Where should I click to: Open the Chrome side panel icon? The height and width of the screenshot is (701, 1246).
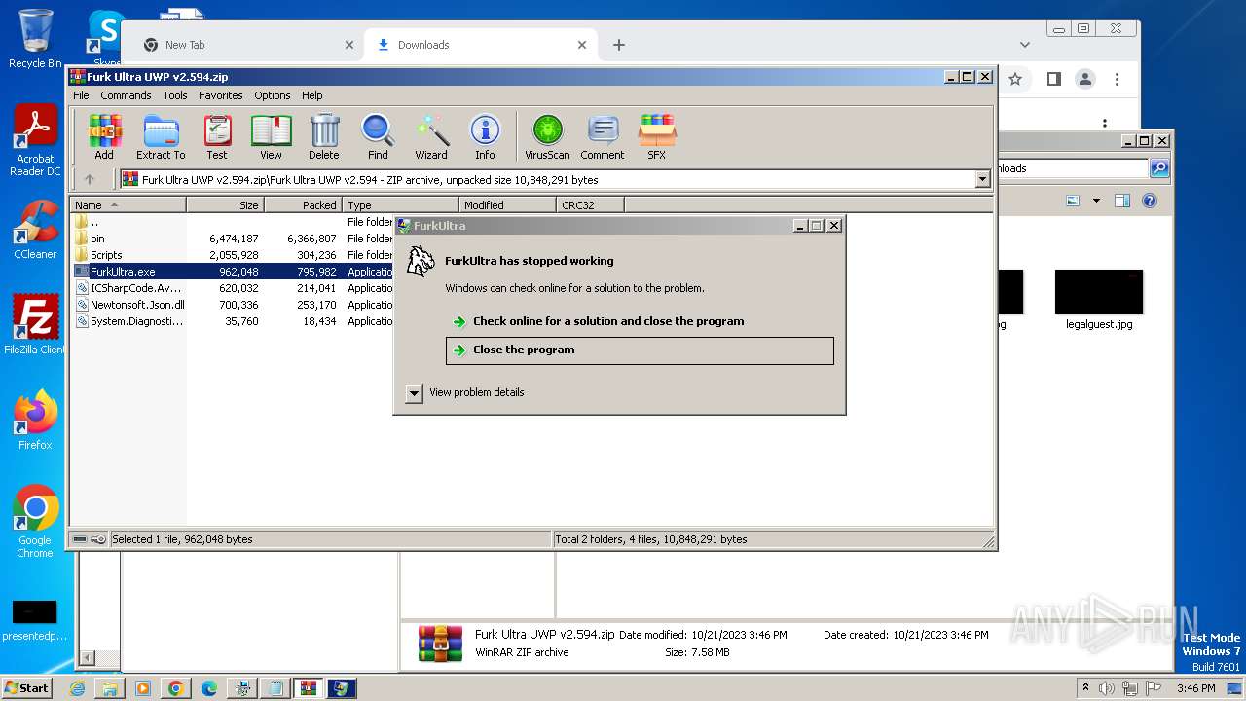click(x=1053, y=79)
